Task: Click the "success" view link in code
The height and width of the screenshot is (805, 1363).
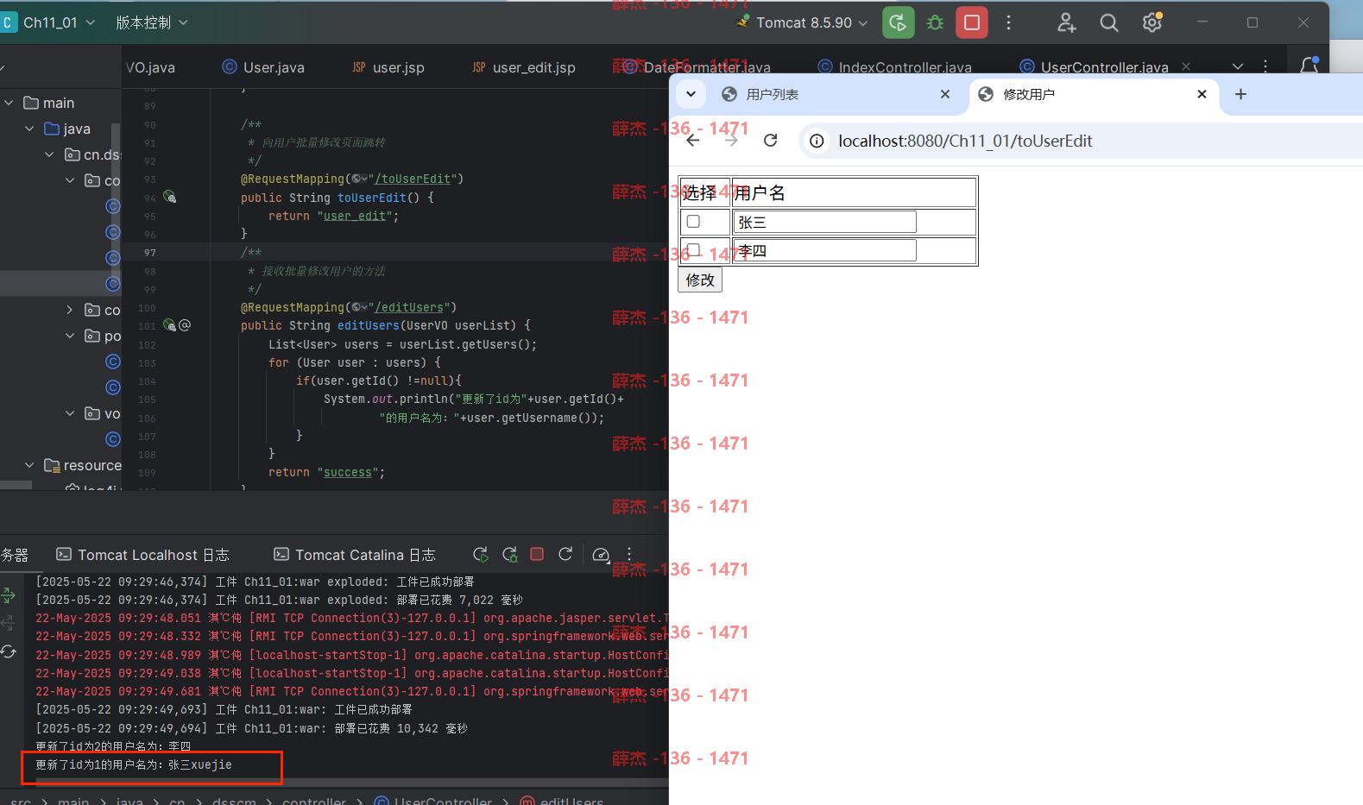Action: pyautogui.click(x=348, y=472)
